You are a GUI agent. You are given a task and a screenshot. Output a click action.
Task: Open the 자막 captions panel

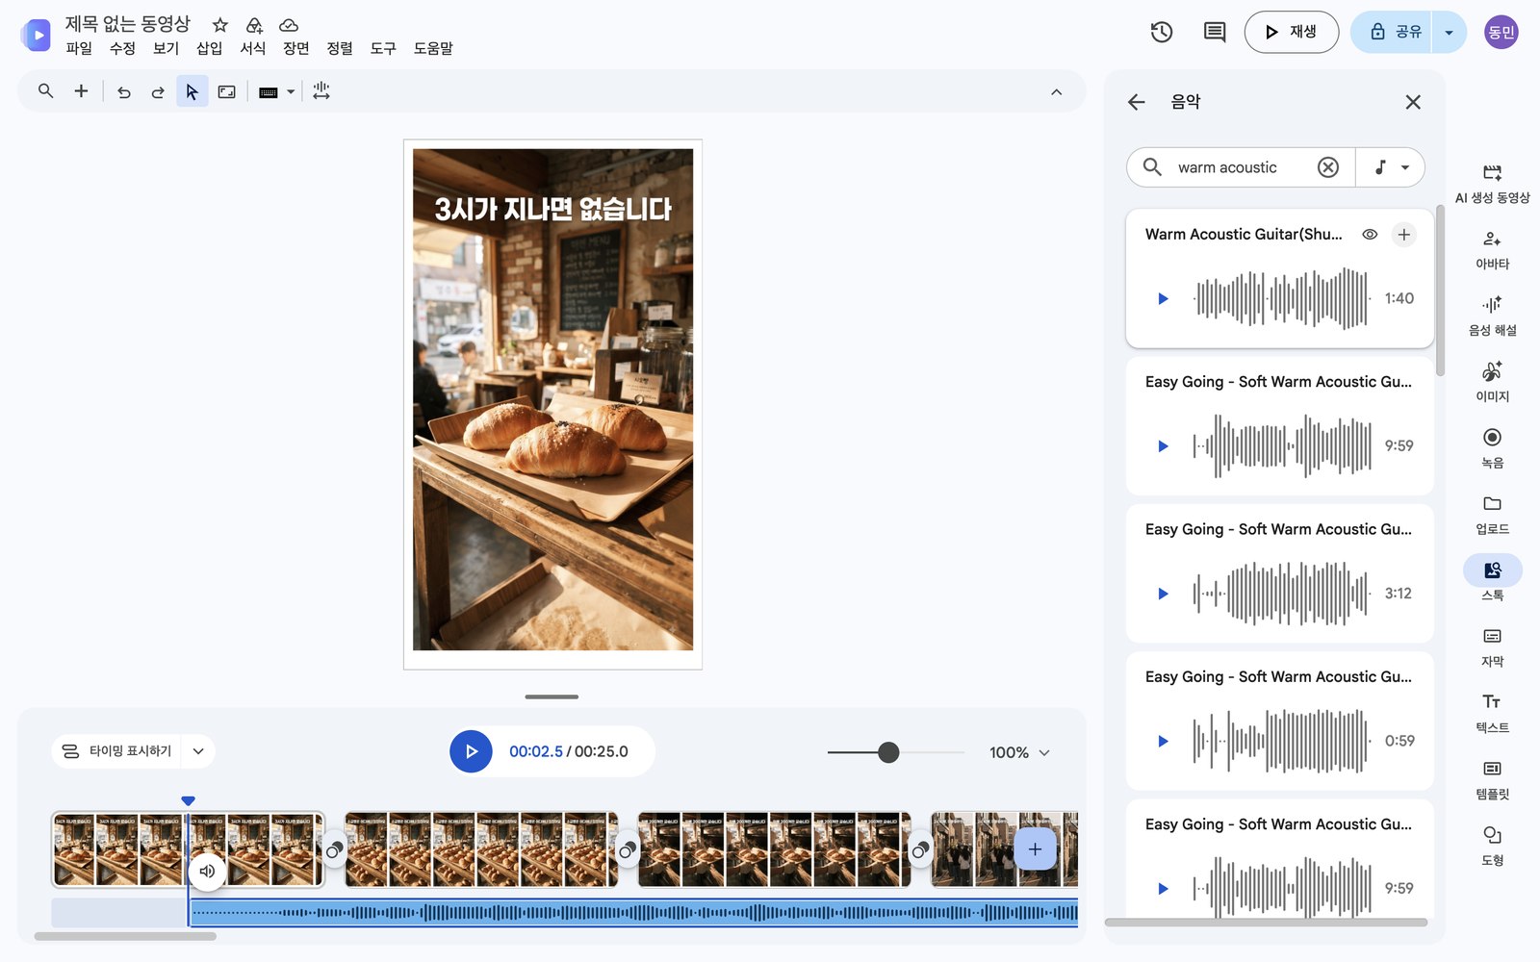pyautogui.click(x=1492, y=646)
